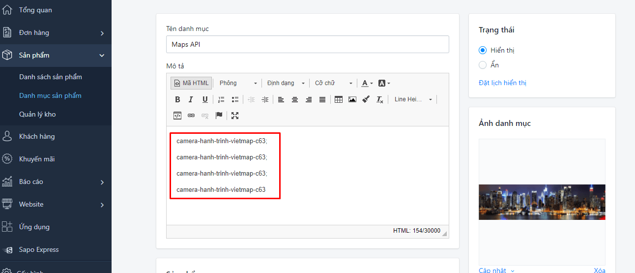Click the Khách hàng person icon
635x273 pixels.
coord(7,136)
